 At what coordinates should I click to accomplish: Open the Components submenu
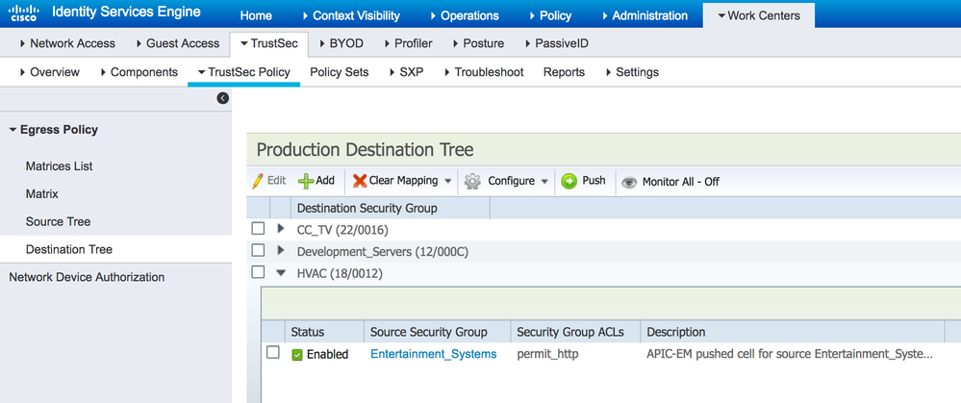[138, 72]
